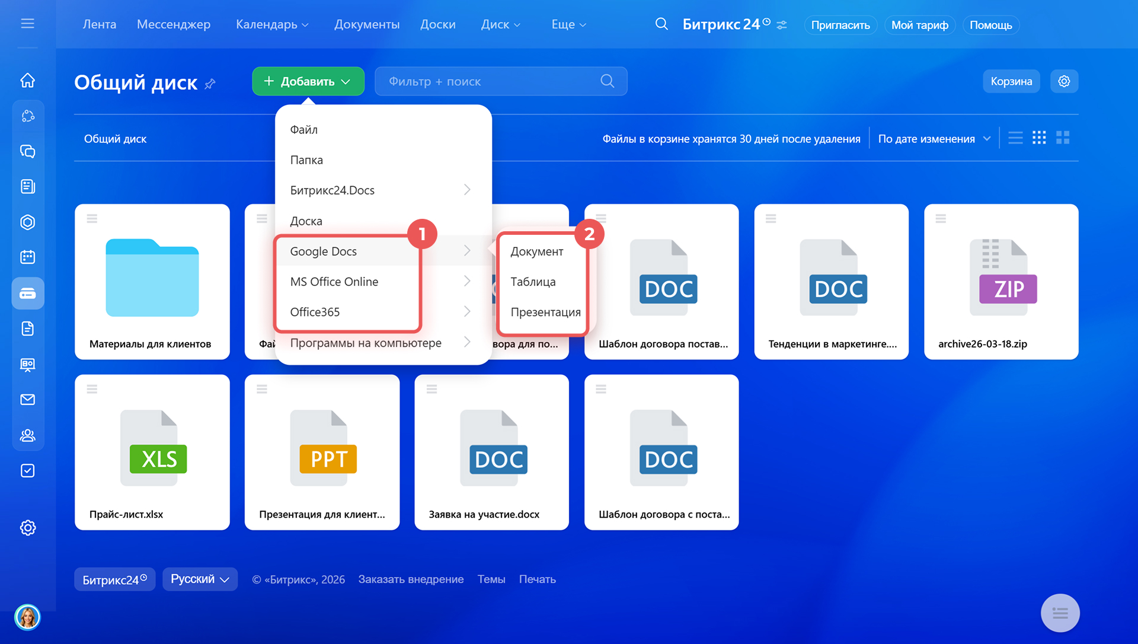Viewport: 1138px width, 644px height.
Task: Click the search magnifier in top bar
Action: [661, 24]
